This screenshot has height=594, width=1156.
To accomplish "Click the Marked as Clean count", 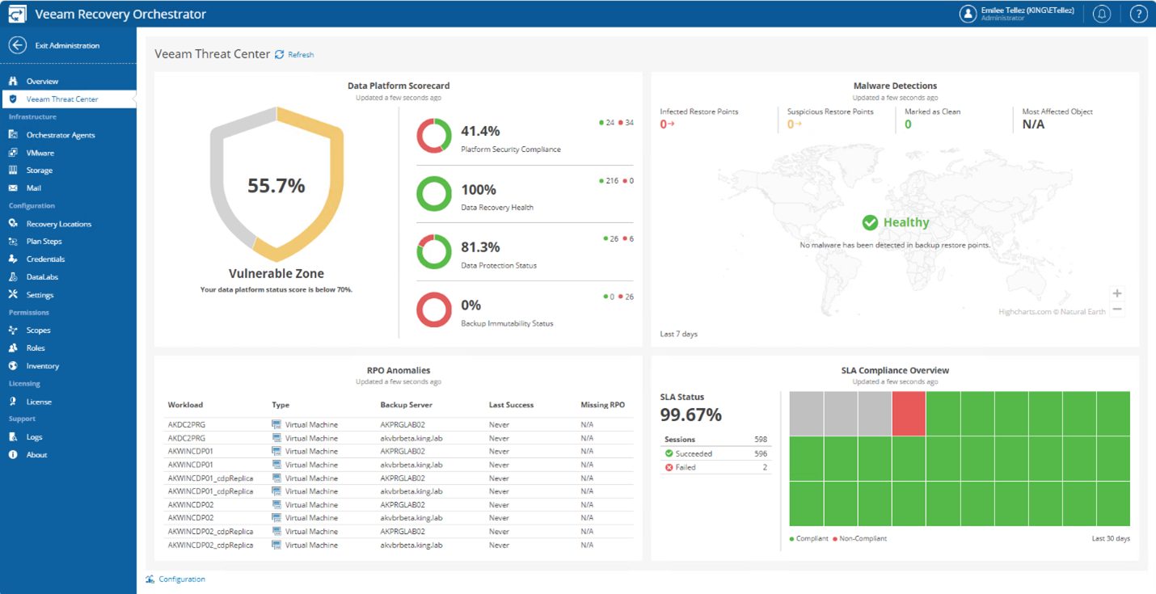I will pos(908,124).
